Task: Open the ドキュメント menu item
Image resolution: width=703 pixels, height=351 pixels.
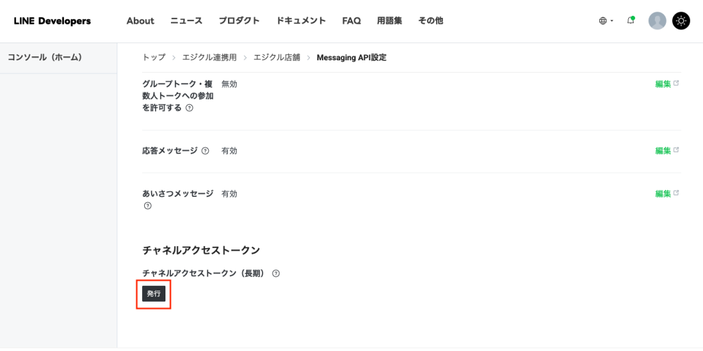Action: (301, 21)
